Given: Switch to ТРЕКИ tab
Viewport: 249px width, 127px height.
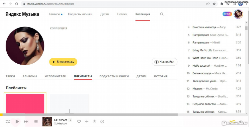Looking at the screenshot, I should tap(10, 76).
